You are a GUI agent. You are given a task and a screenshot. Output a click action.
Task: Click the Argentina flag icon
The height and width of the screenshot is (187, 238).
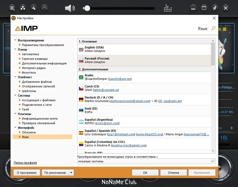81,122
